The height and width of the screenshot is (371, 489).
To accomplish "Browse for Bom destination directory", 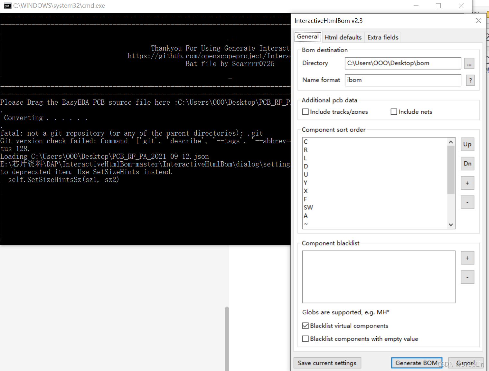I will coord(469,63).
